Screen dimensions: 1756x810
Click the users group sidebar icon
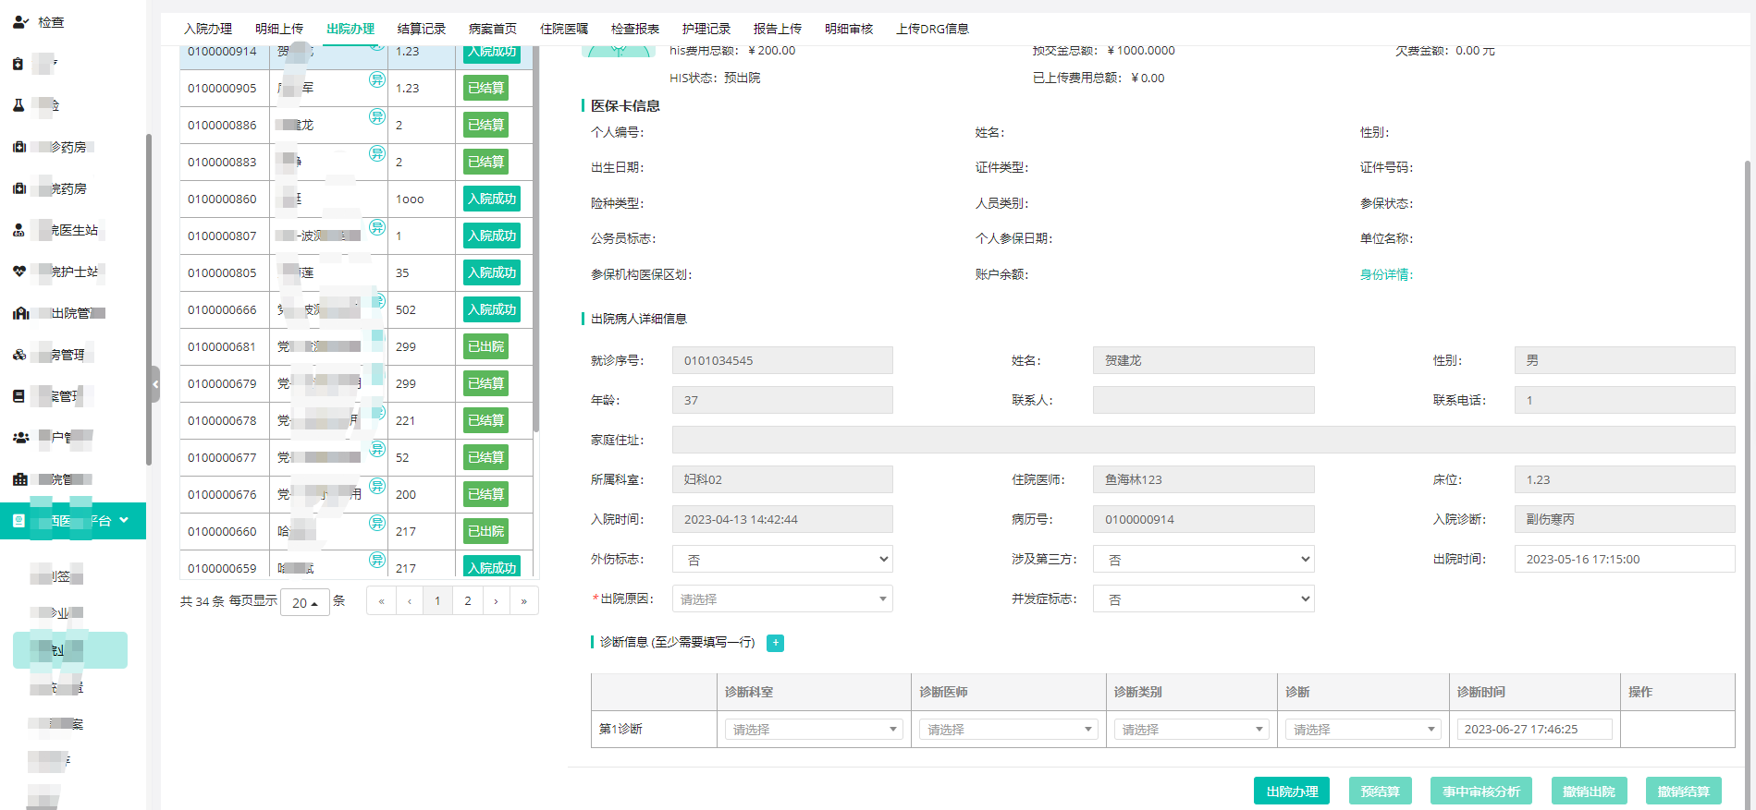tap(20, 438)
